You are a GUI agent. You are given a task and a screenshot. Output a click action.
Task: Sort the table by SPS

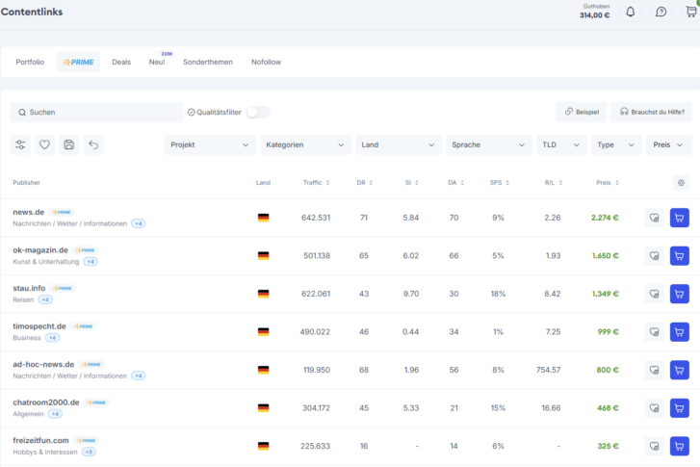click(x=499, y=183)
